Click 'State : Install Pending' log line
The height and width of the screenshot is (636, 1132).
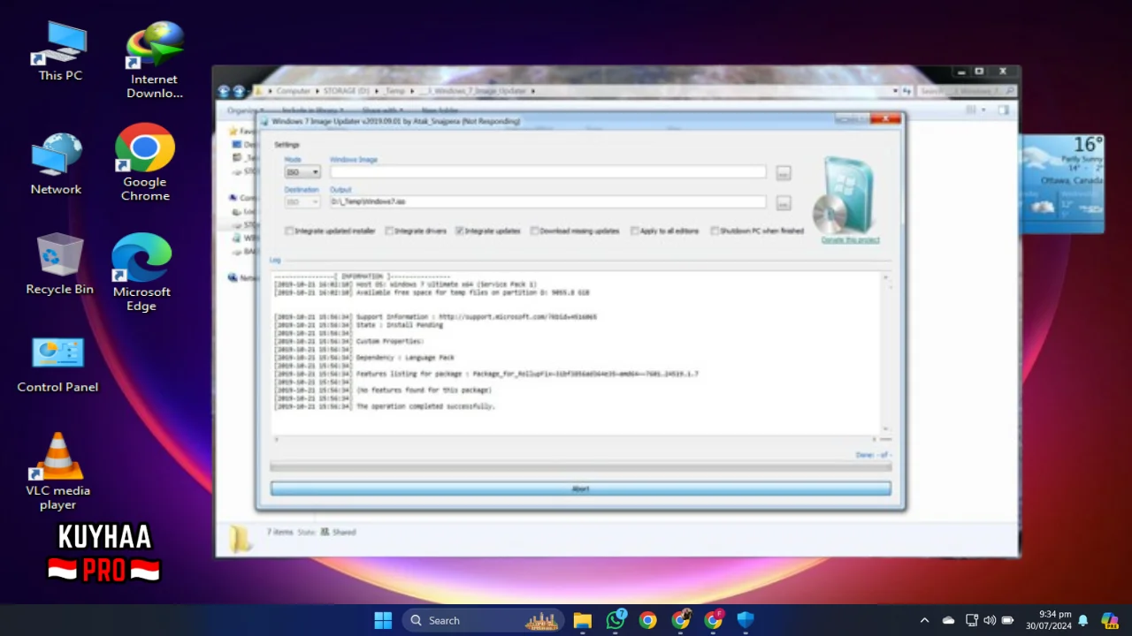click(x=400, y=325)
